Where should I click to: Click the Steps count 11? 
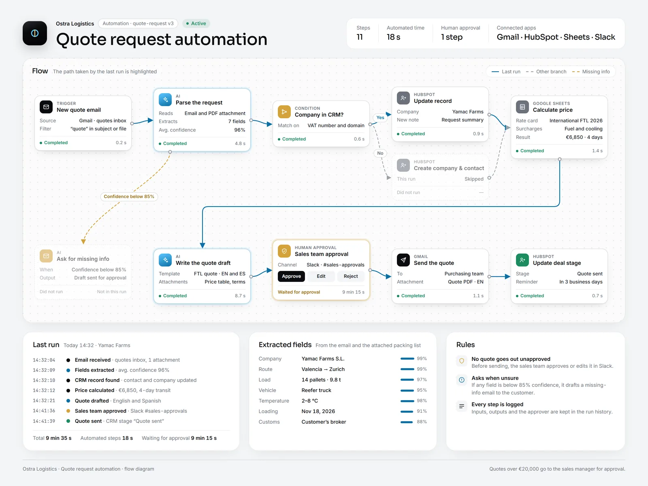(x=360, y=37)
